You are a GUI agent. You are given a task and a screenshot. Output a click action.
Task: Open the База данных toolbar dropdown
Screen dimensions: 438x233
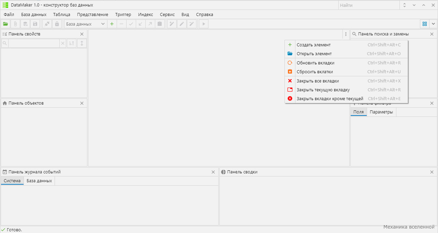pyautogui.click(x=85, y=24)
